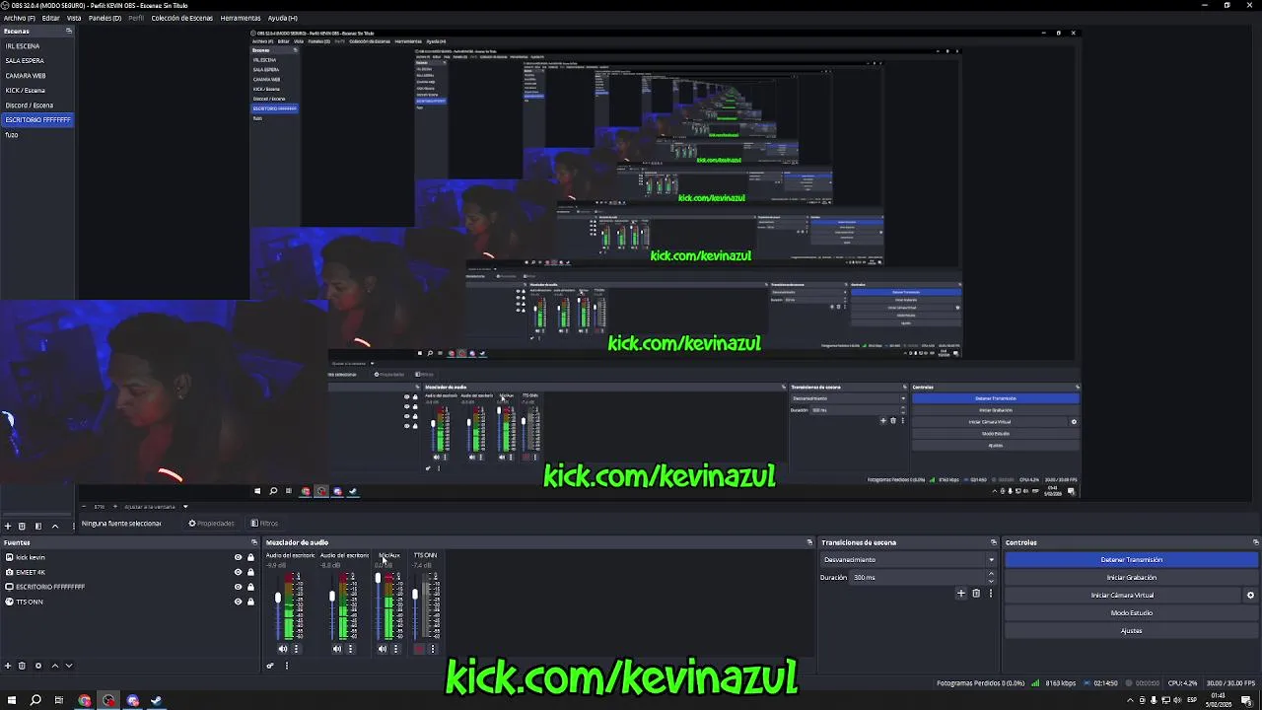Screen dimensions: 1262x710
Task: Adjust the Mic/Aux volume fader
Action: tap(378, 579)
